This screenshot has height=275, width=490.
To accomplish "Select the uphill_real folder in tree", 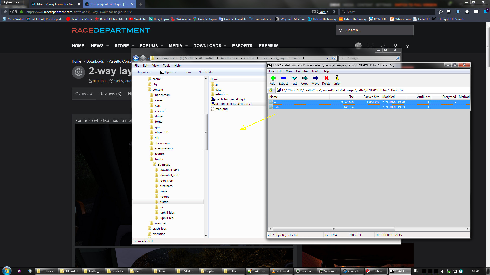I will click(x=167, y=218).
